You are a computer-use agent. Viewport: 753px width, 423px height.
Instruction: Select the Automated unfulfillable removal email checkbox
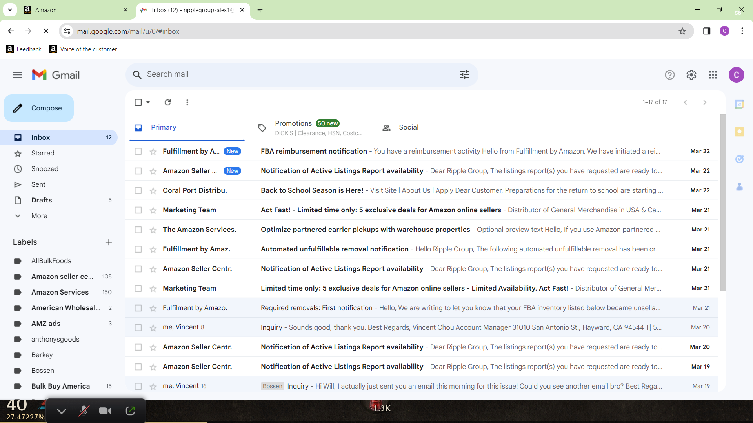[x=138, y=249]
